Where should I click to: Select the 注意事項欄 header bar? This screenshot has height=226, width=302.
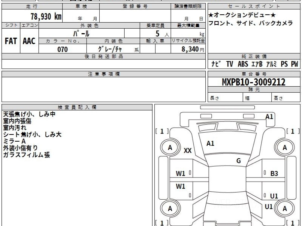(103, 74)
